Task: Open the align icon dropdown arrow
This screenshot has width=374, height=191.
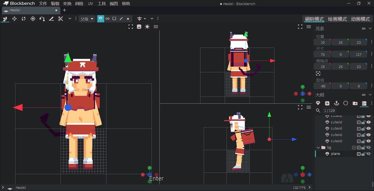Action: click(x=145, y=19)
